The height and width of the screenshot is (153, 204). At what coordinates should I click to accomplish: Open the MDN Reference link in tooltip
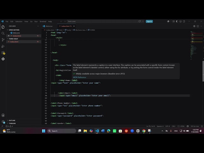coord(79,77)
